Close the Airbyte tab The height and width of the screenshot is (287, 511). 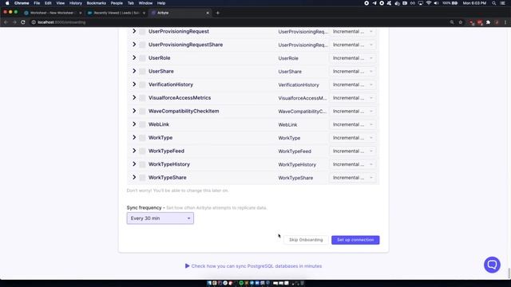(208, 13)
